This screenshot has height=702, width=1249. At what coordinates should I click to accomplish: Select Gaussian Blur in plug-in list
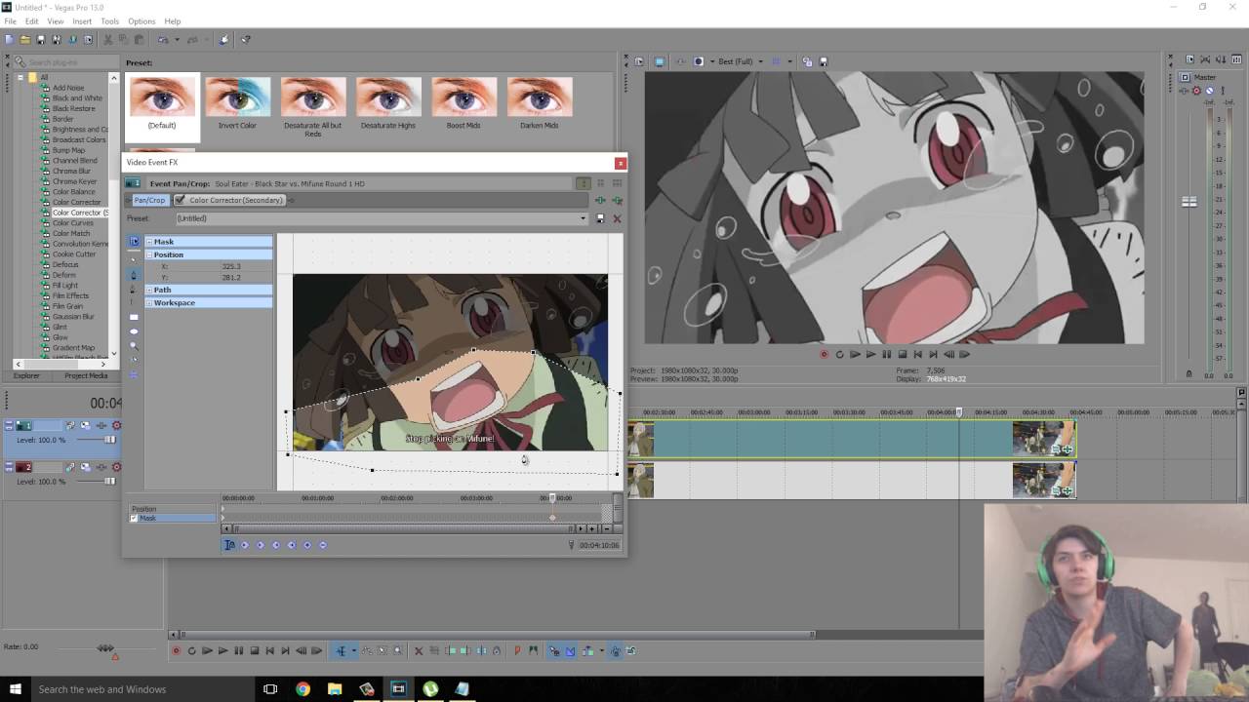click(x=73, y=317)
